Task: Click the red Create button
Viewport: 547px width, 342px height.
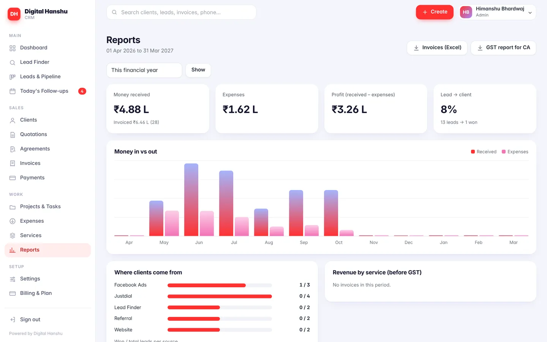Action: pyautogui.click(x=435, y=12)
